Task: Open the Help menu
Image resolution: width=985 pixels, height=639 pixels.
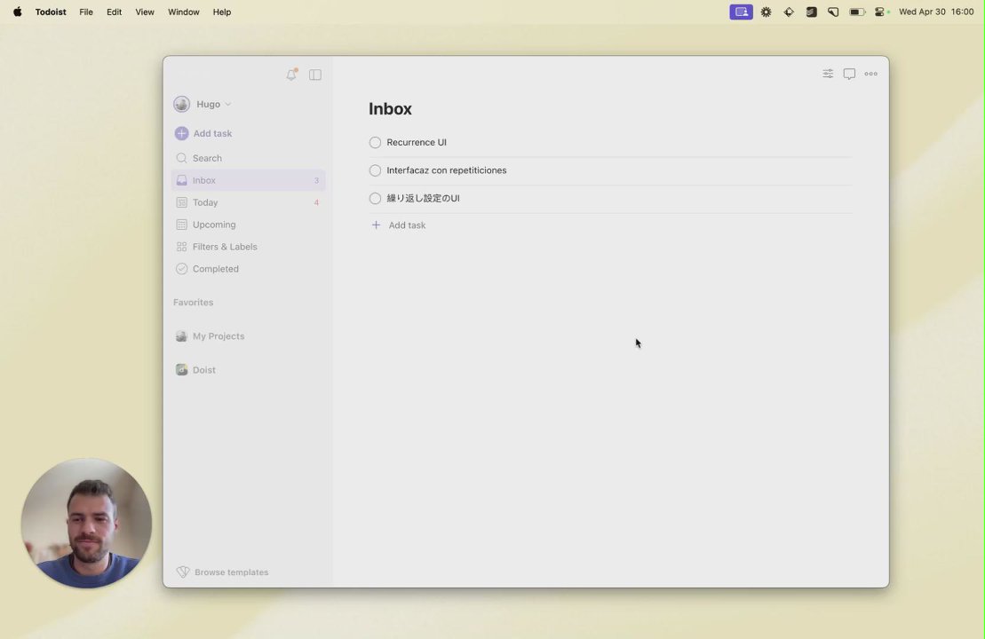Action: 222,12
